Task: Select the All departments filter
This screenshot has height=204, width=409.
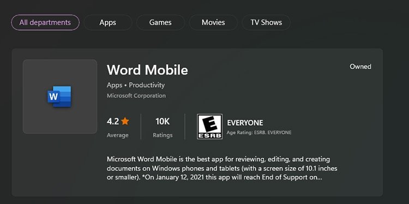Action: click(45, 23)
